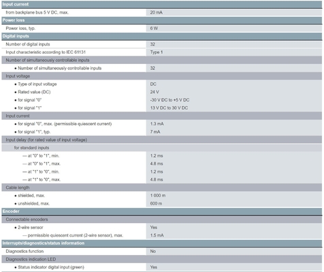
Task: Click the '2-wire sensor' label
Action: pyautogui.click(x=31, y=227)
